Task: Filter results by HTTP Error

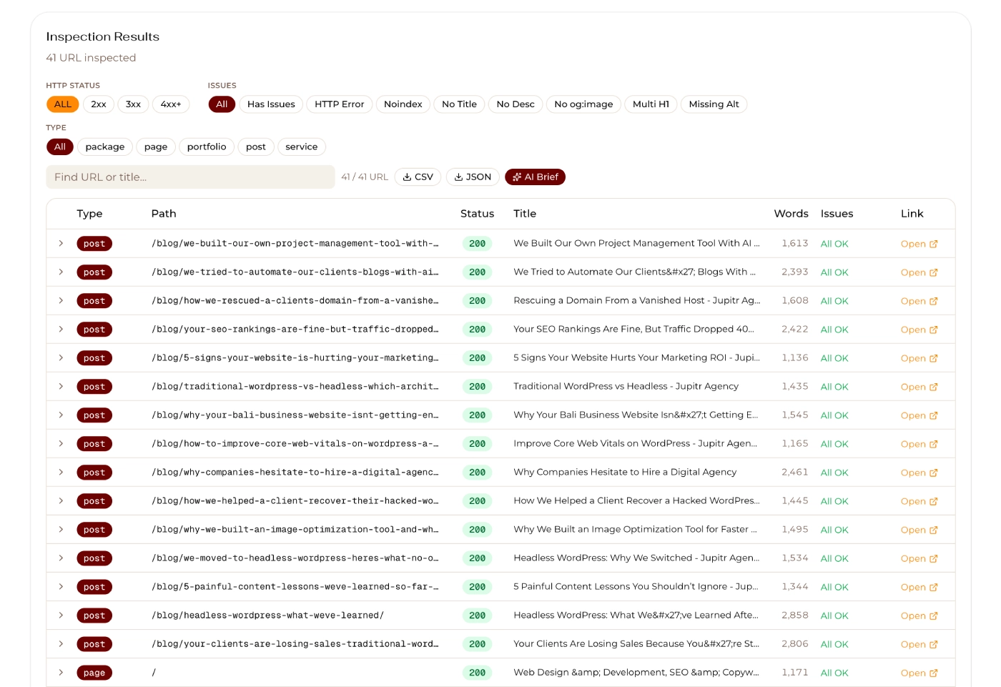Action: pyautogui.click(x=340, y=104)
